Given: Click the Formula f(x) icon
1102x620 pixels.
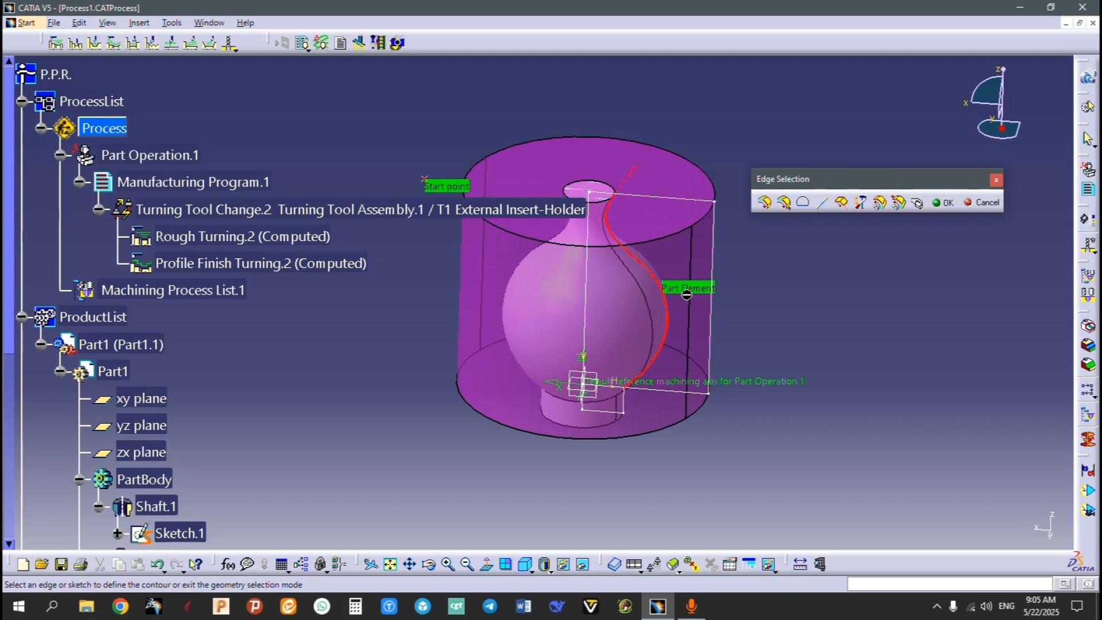Looking at the screenshot, I should [x=227, y=564].
